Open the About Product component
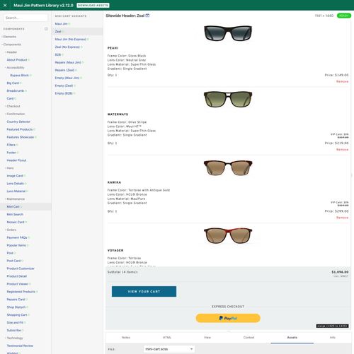The height and width of the screenshot is (354, 354). click(x=17, y=60)
